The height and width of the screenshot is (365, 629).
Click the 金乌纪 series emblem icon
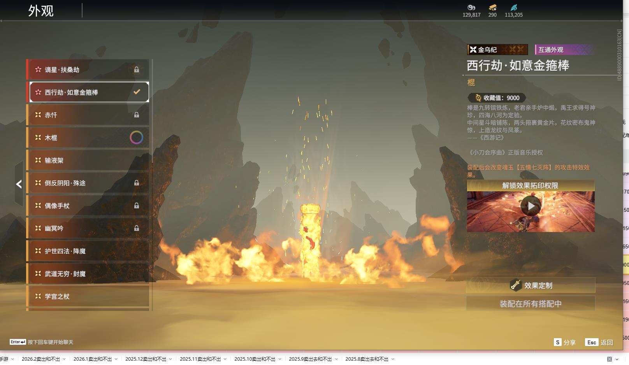coord(473,50)
